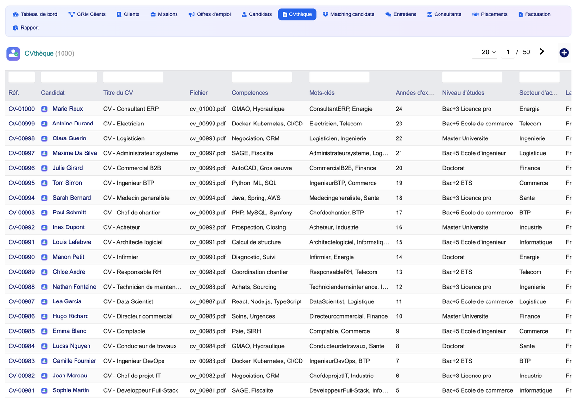Click candidate icon beside Paul Schmitt
Image resolution: width=577 pixels, height=414 pixels.
[44, 213]
